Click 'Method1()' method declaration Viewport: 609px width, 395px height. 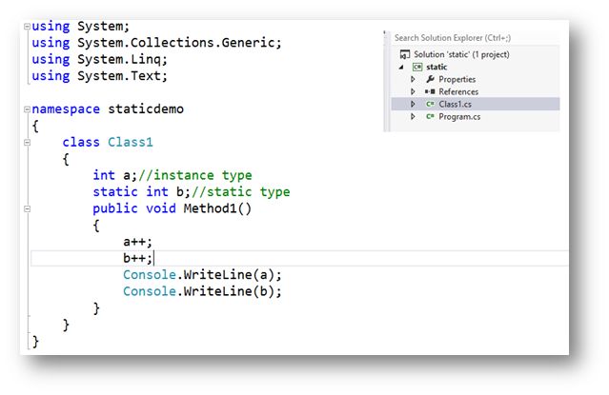217,208
